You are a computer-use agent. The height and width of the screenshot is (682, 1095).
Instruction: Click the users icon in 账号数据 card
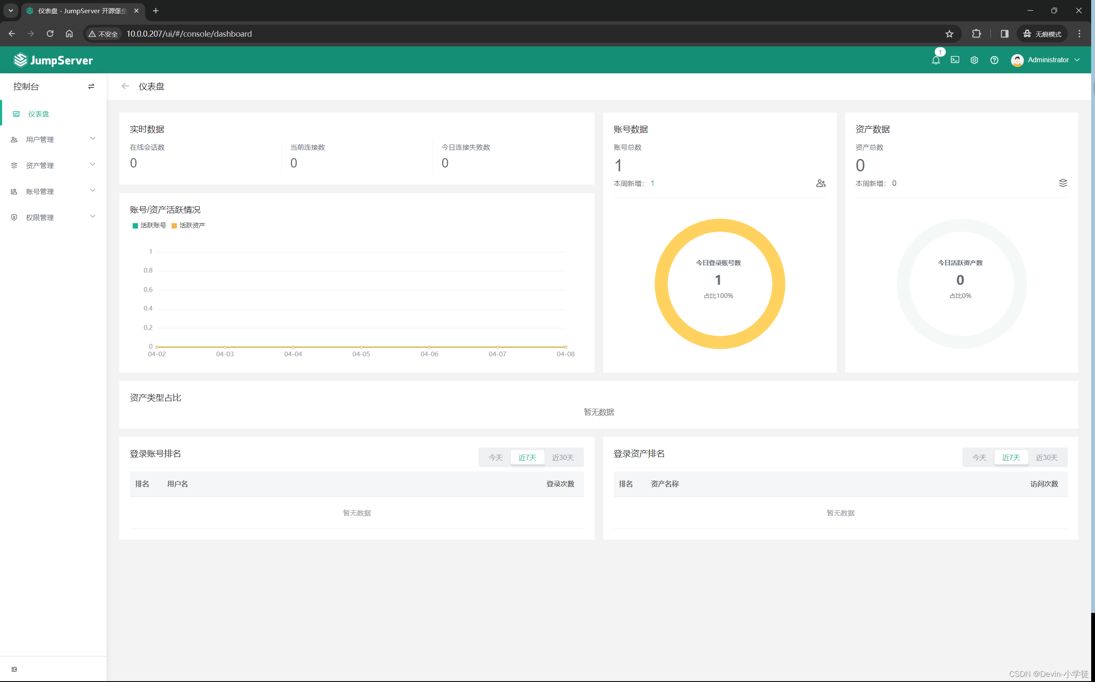click(821, 183)
